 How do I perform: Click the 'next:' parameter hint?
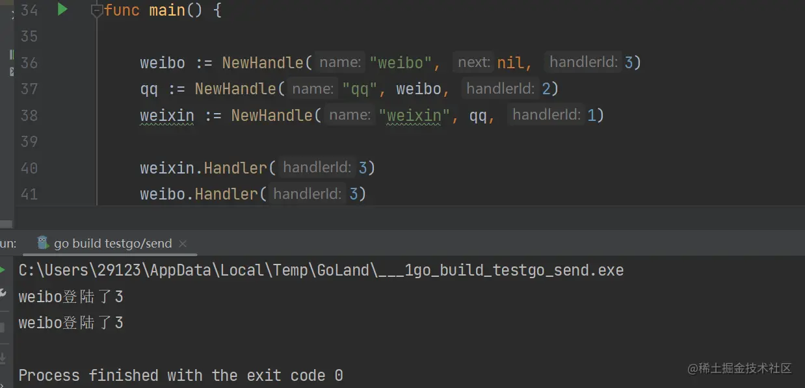coord(473,62)
